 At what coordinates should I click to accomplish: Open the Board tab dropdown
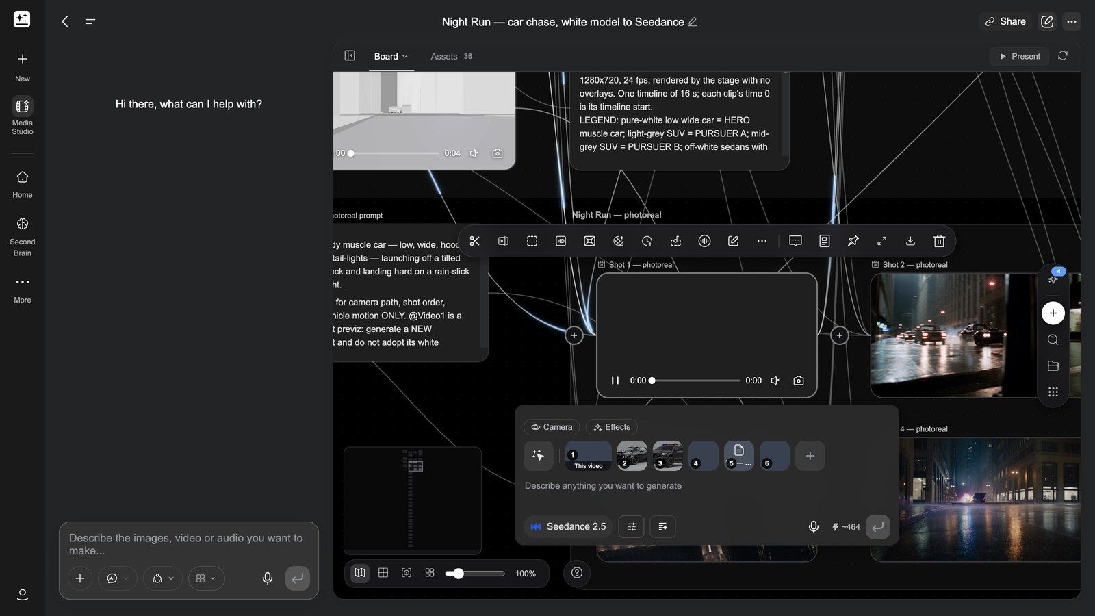coord(391,57)
